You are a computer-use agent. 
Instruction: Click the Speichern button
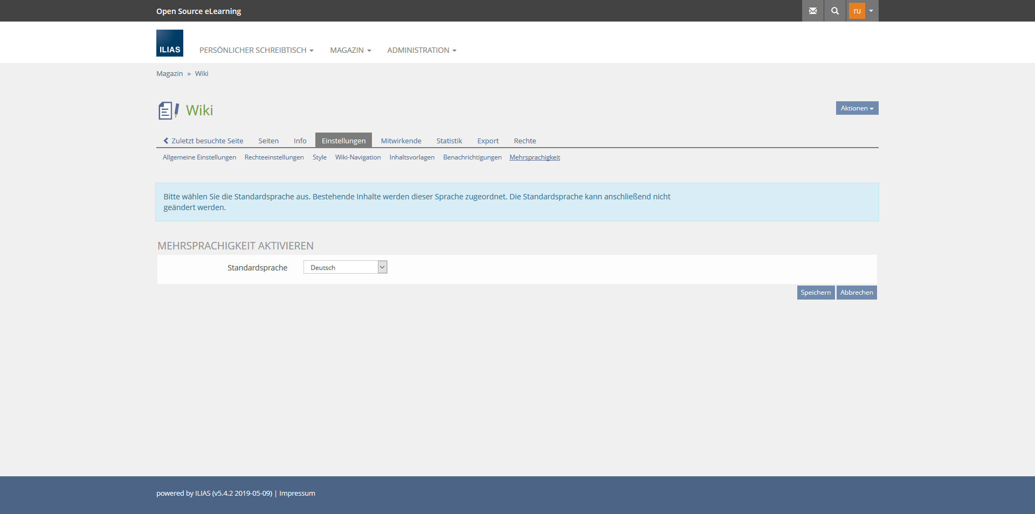[815, 293]
